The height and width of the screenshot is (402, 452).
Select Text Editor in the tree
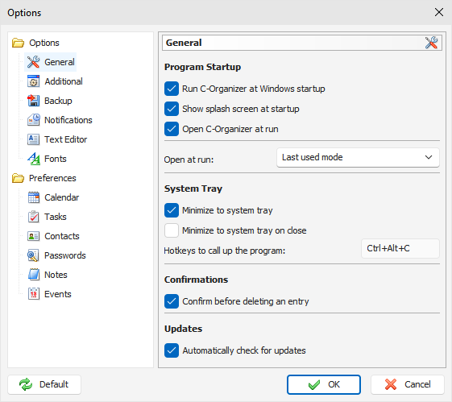(x=65, y=139)
